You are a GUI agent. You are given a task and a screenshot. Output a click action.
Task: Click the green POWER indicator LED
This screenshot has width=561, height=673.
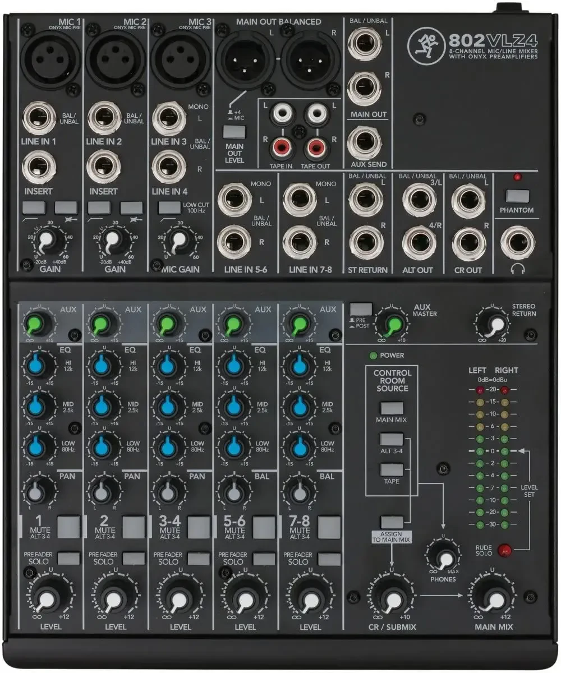373,355
